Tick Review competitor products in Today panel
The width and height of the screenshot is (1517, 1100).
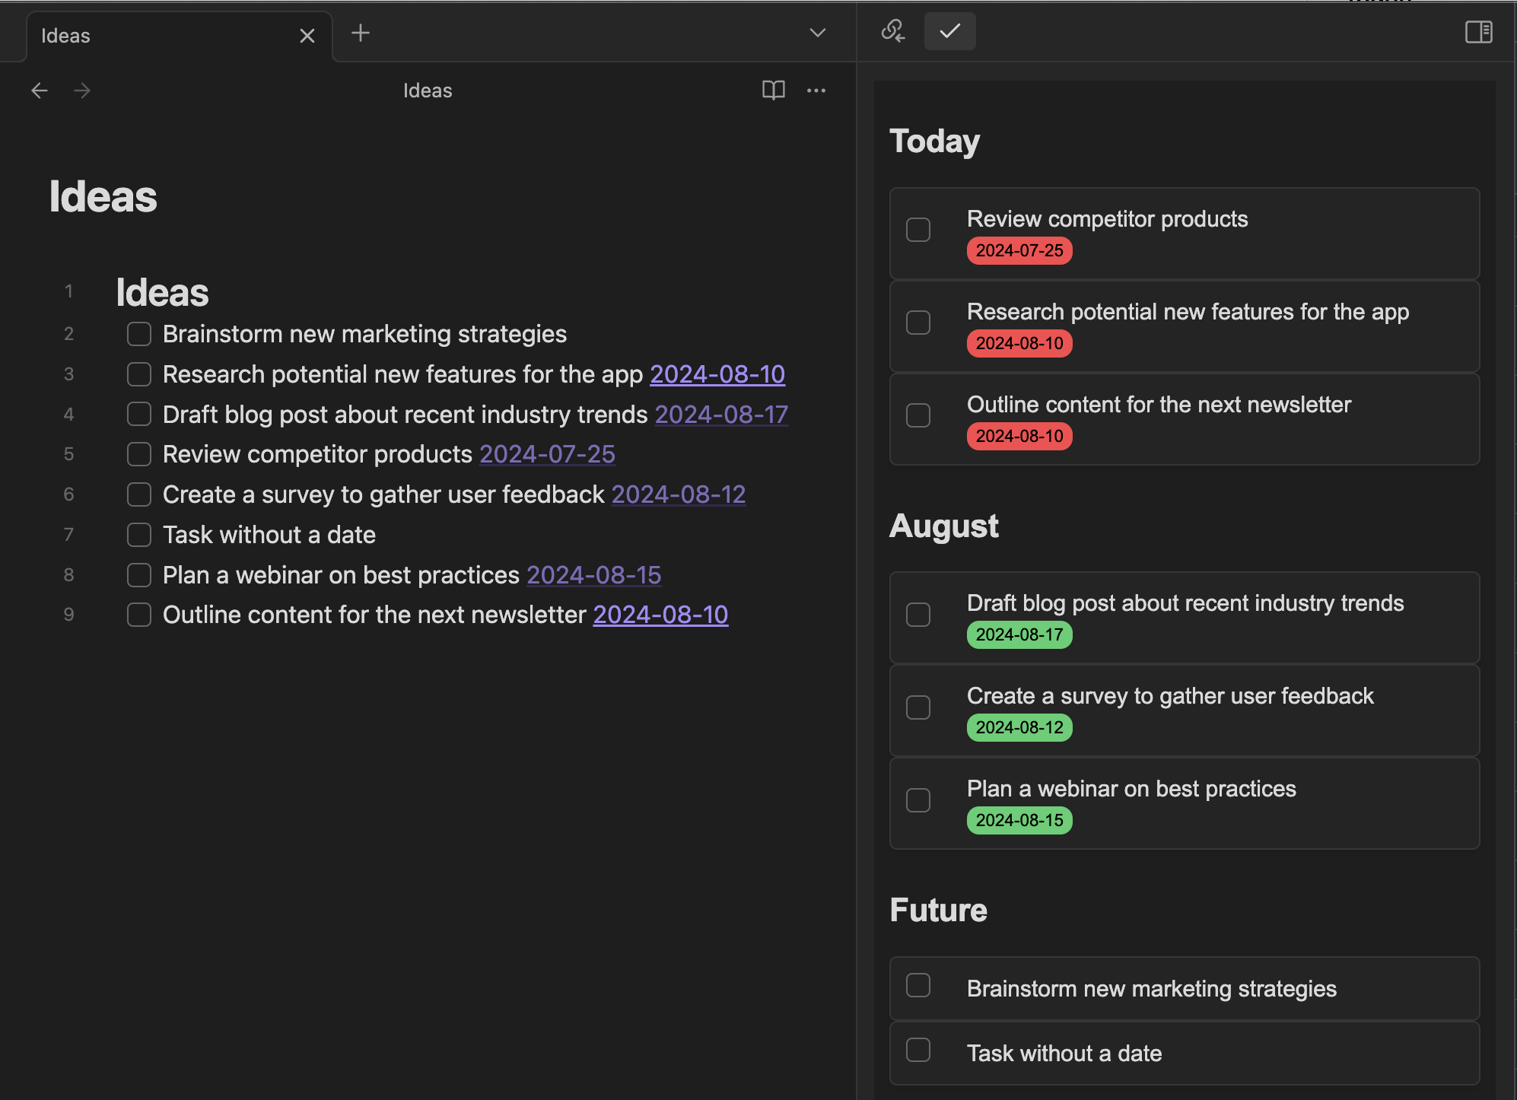pyautogui.click(x=918, y=230)
